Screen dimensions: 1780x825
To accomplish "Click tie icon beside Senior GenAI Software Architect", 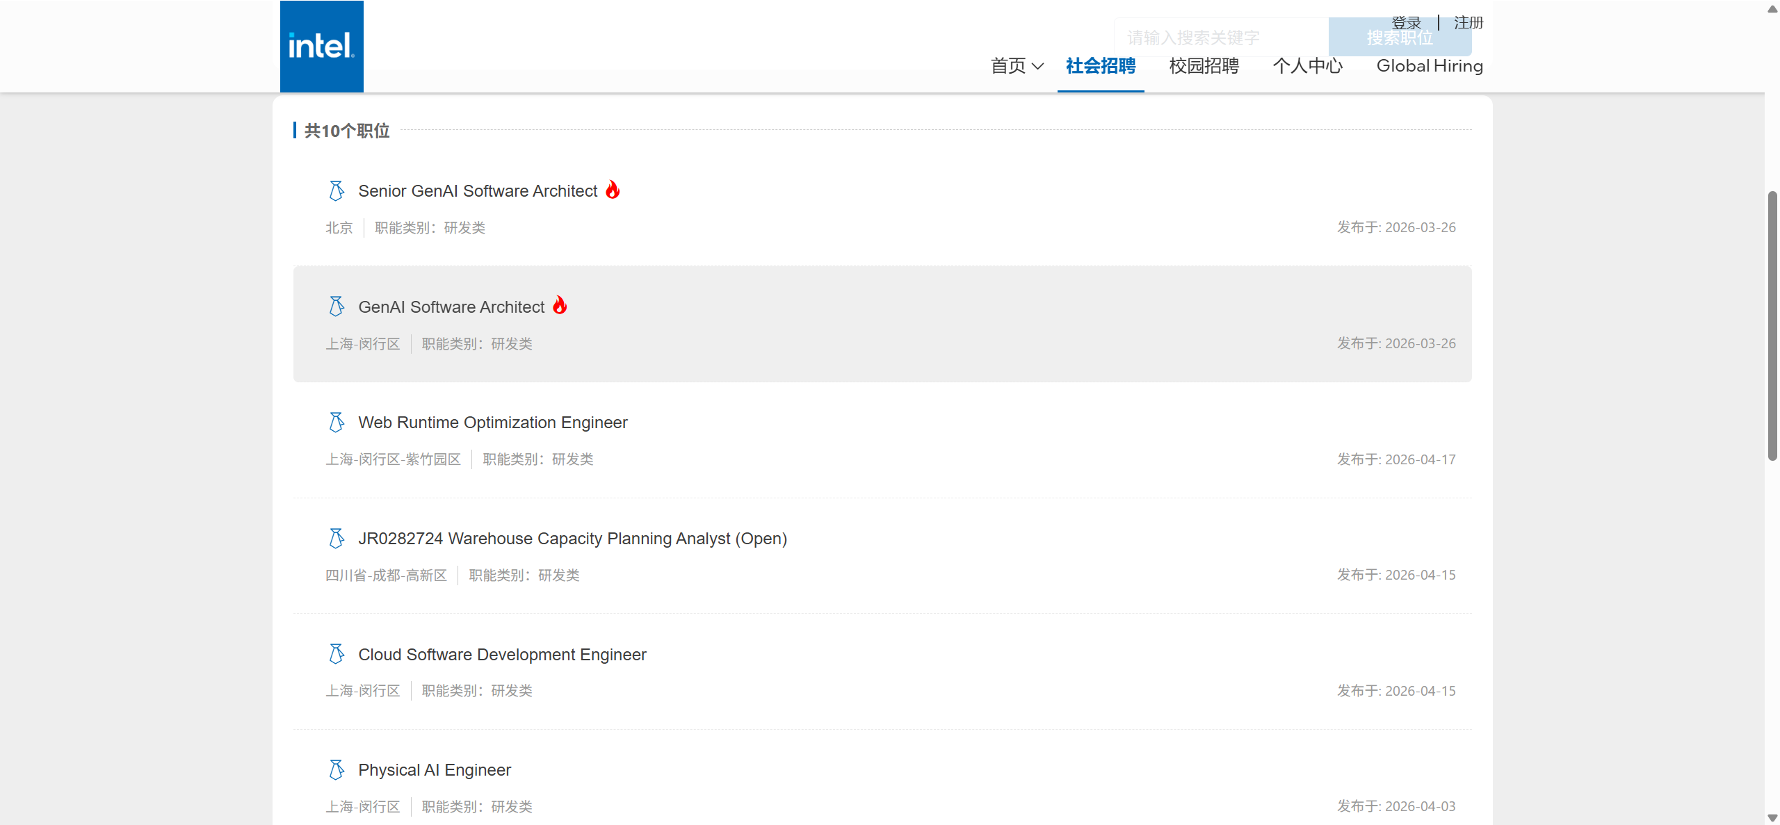I will (337, 190).
